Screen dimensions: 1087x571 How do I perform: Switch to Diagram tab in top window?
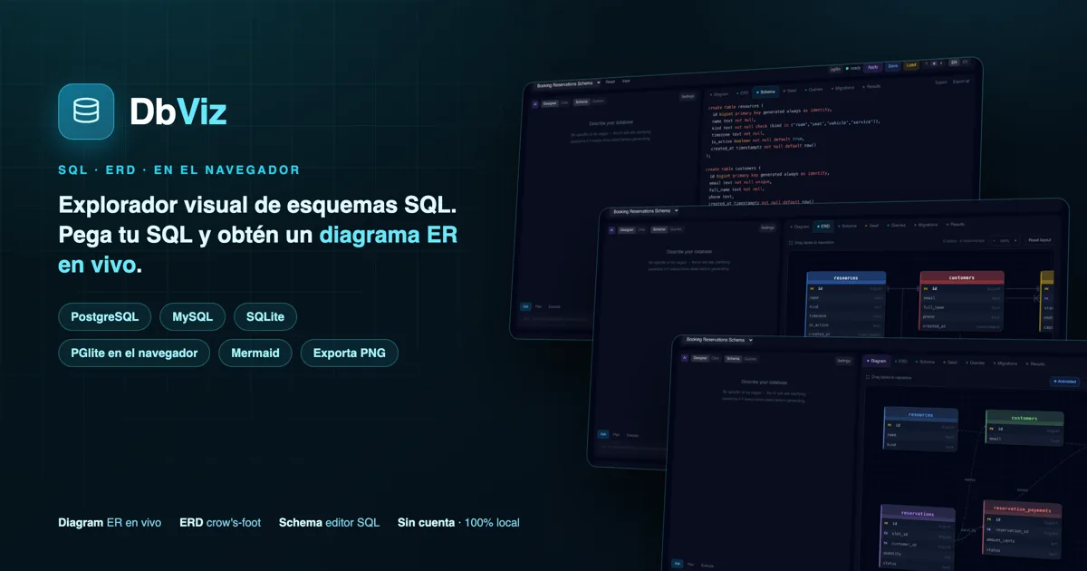[720, 94]
